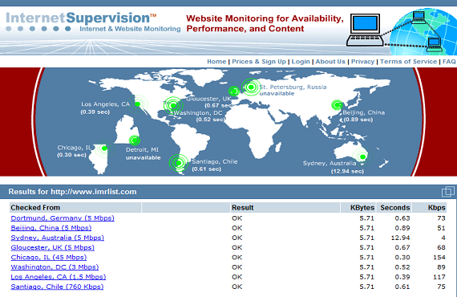Click the 154 Kbps value
Image resolution: width=457 pixels, height=297 pixels.
[439, 258]
